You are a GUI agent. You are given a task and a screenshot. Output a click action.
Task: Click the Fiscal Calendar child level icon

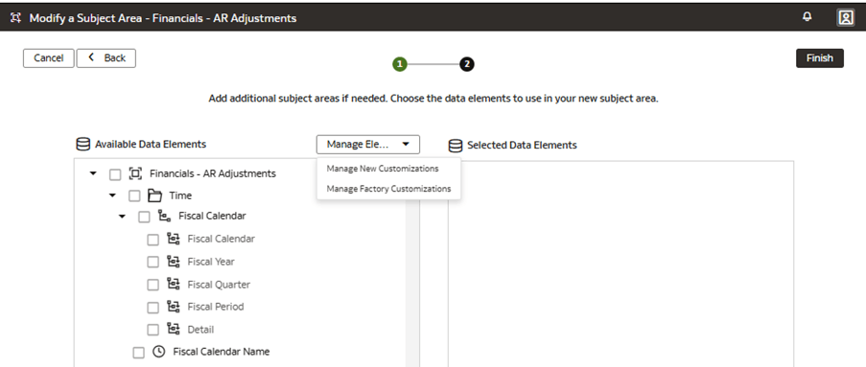(x=174, y=239)
